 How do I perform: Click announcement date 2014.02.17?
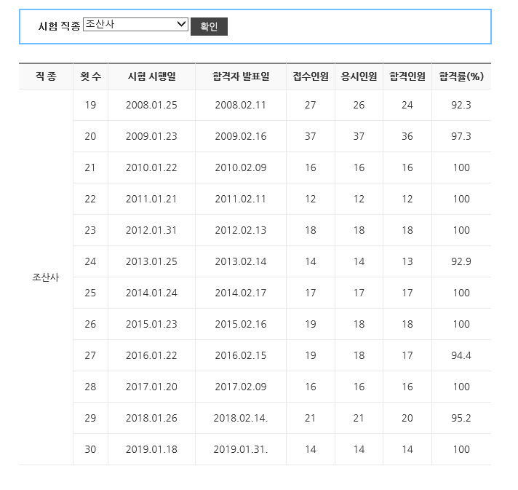(241, 293)
